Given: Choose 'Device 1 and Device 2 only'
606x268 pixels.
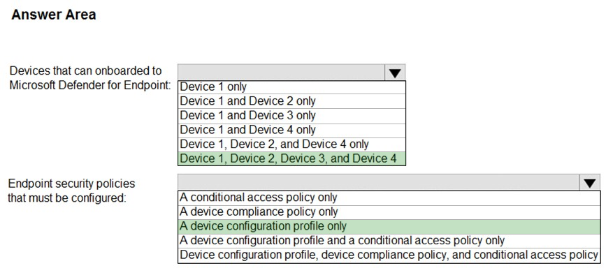Looking at the screenshot, I should [291, 101].
